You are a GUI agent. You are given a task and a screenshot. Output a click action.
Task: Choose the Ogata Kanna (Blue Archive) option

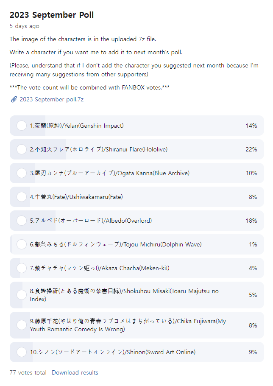tap(22, 173)
